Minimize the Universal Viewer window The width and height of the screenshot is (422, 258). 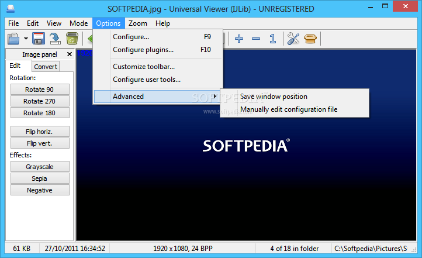371,7
